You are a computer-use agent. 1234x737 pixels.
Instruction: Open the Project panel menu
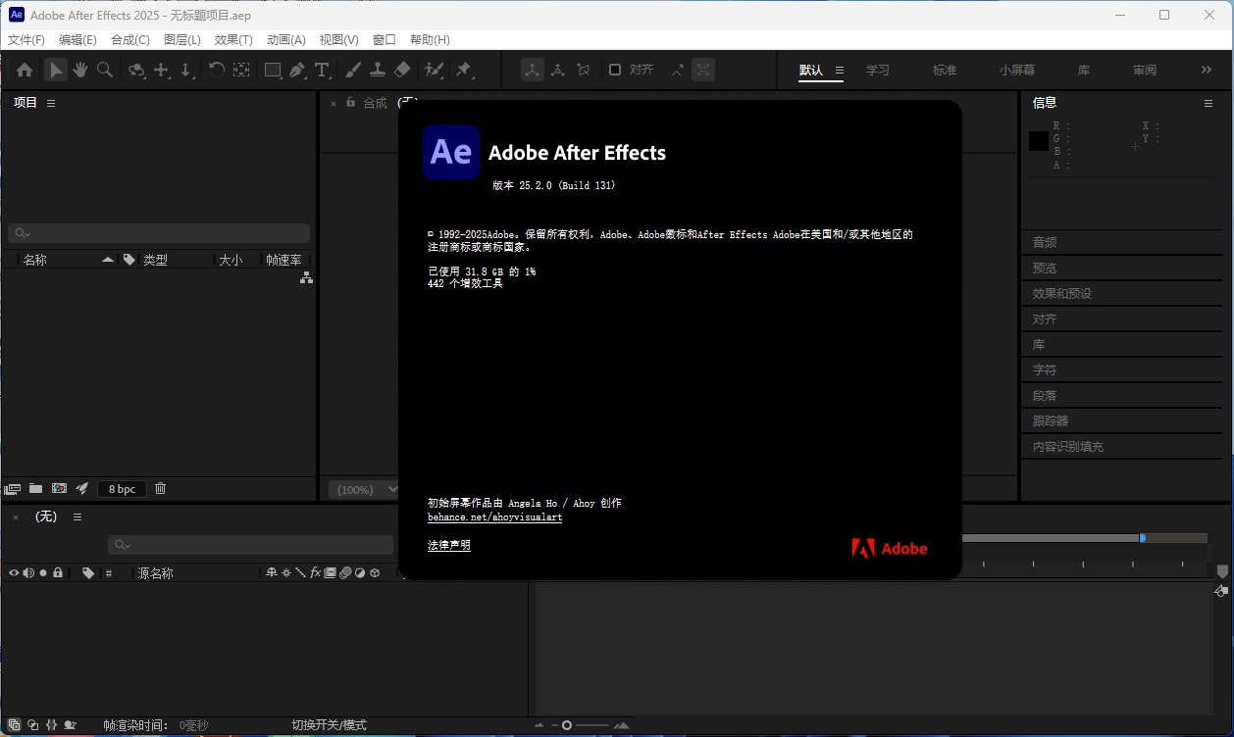pos(51,103)
